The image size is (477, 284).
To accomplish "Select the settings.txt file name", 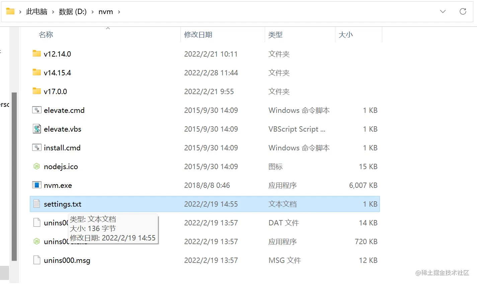I will click(63, 204).
